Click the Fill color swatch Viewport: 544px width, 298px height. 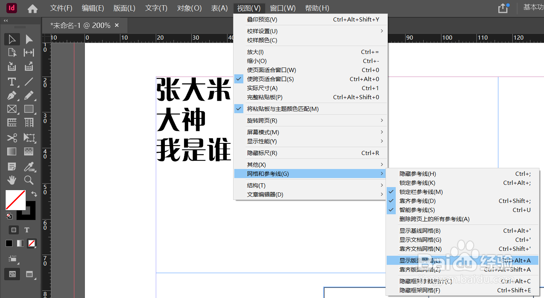[x=15, y=200]
